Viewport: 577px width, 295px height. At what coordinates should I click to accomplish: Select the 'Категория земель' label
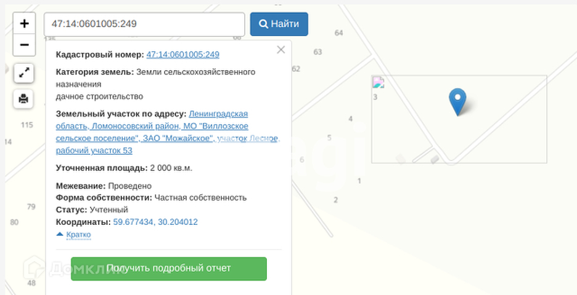95,72
